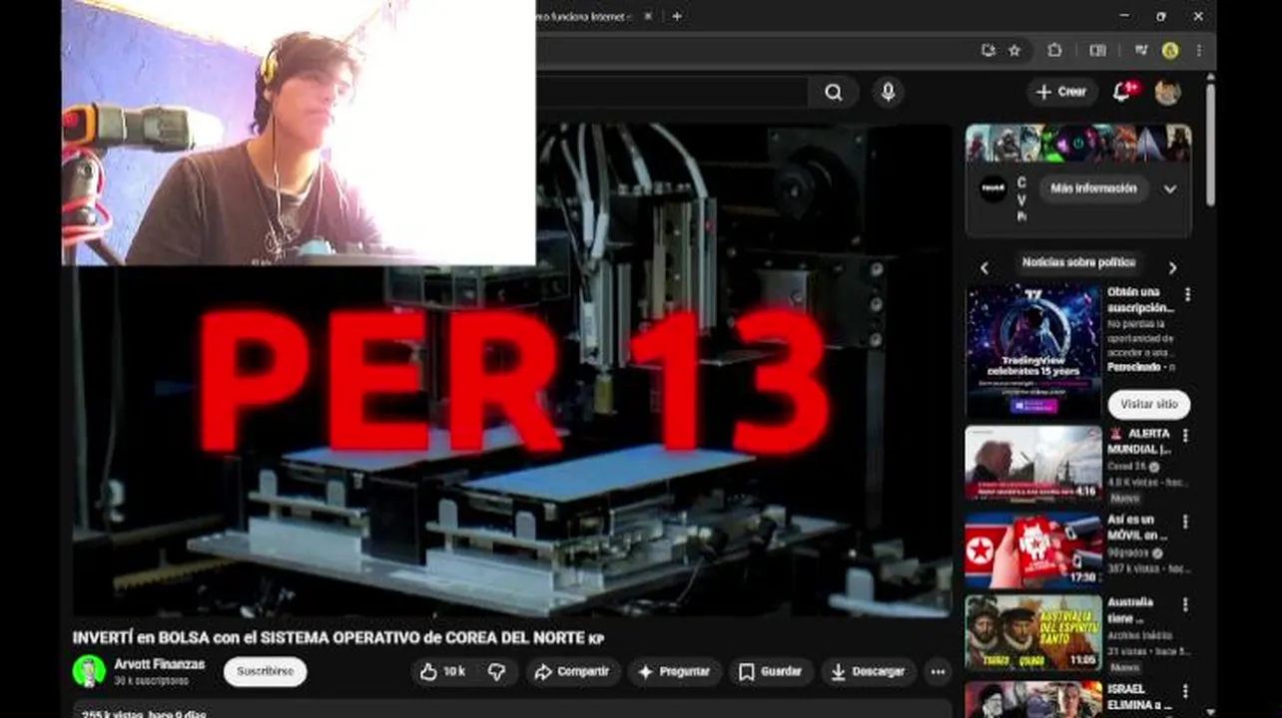Show previous topic chips with left arrow
Screen dimensions: 1282x718
tap(983, 267)
